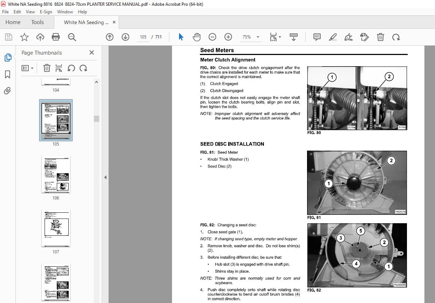Click the FIG. 82 seed disc photo
Image resolution: width=435 pixels, height=303 pixels.
357,255
